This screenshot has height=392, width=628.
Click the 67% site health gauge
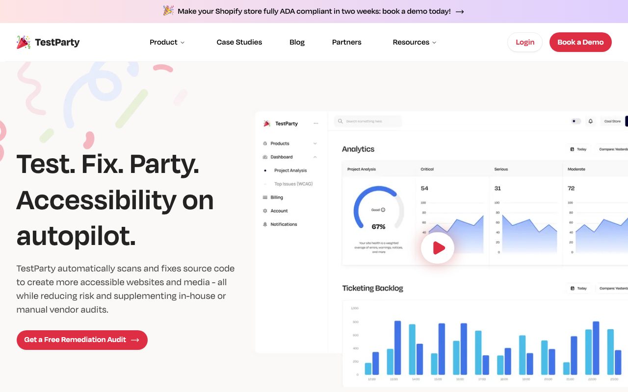point(379,208)
